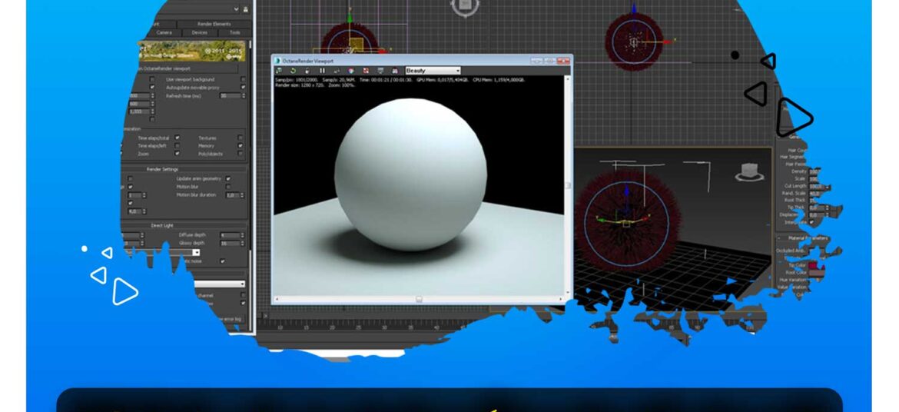Toggle Time elaps/left checkbox
This screenshot has width=899, height=412.
pyautogui.click(x=177, y=146)
